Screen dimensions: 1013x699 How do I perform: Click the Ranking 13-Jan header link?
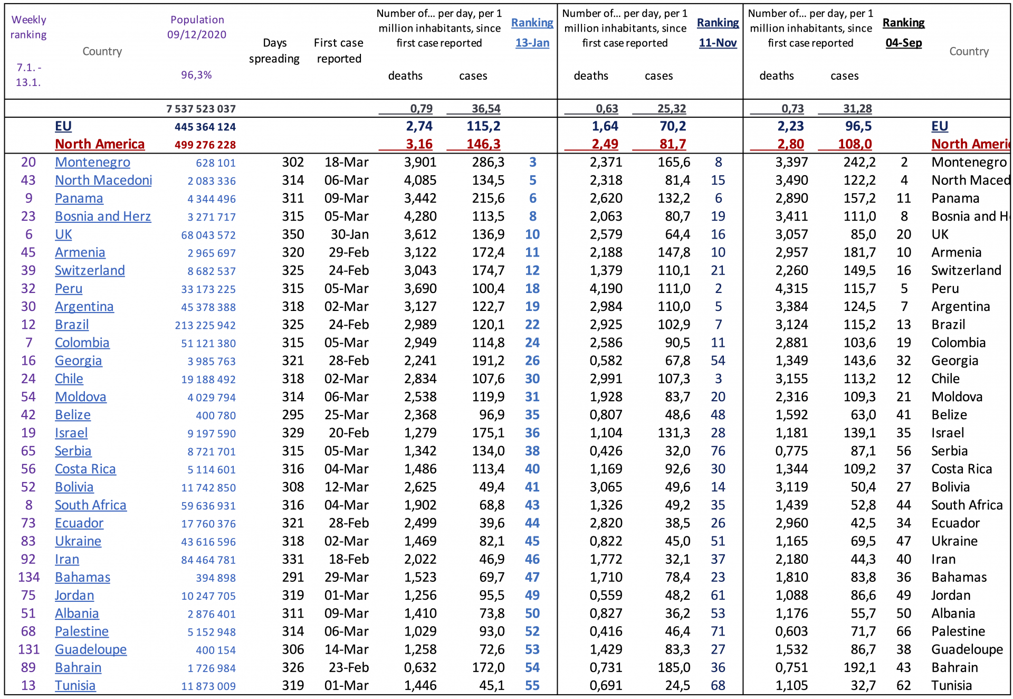click(532, 33)
